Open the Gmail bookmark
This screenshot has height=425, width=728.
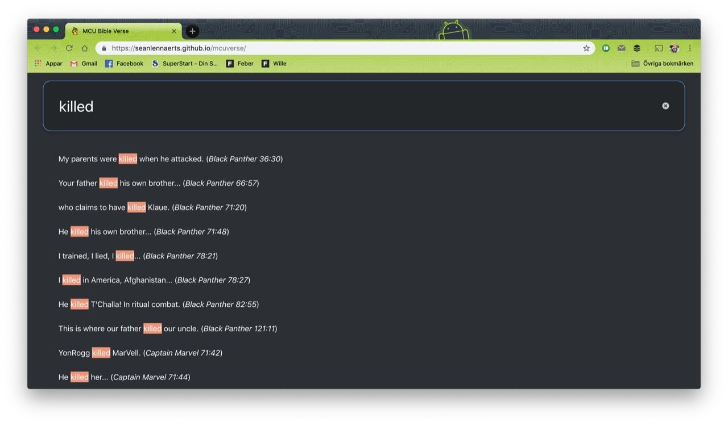coord(84,64)
